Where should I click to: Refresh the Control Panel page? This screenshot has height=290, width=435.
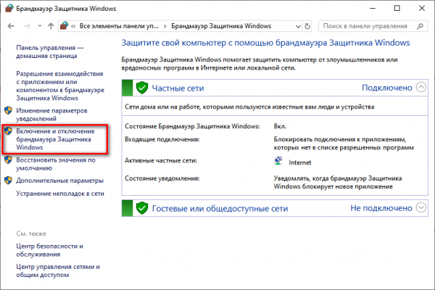(x=307, y=26)
